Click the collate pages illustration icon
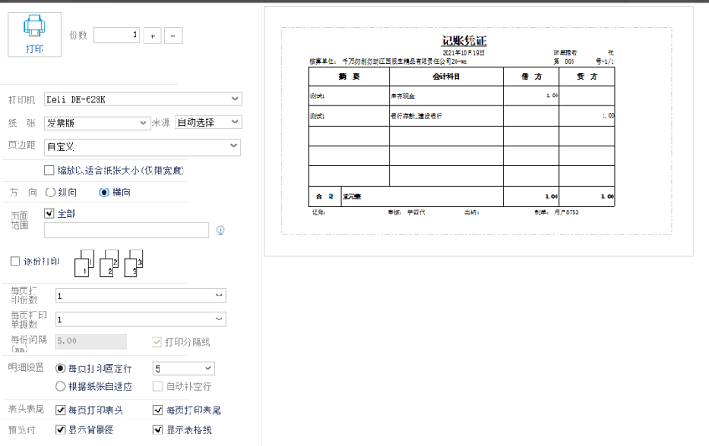 click(x=112, y=262)
